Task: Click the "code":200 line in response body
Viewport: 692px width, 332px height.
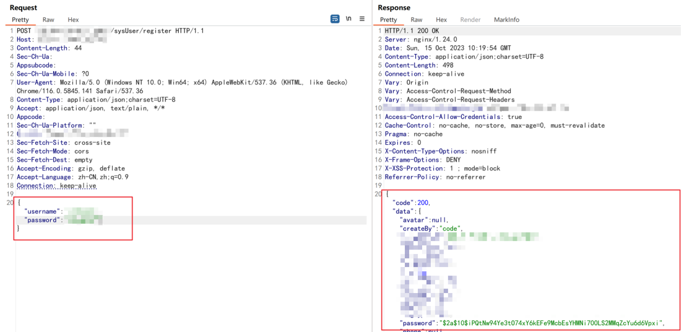Action: tap(412, 203)
